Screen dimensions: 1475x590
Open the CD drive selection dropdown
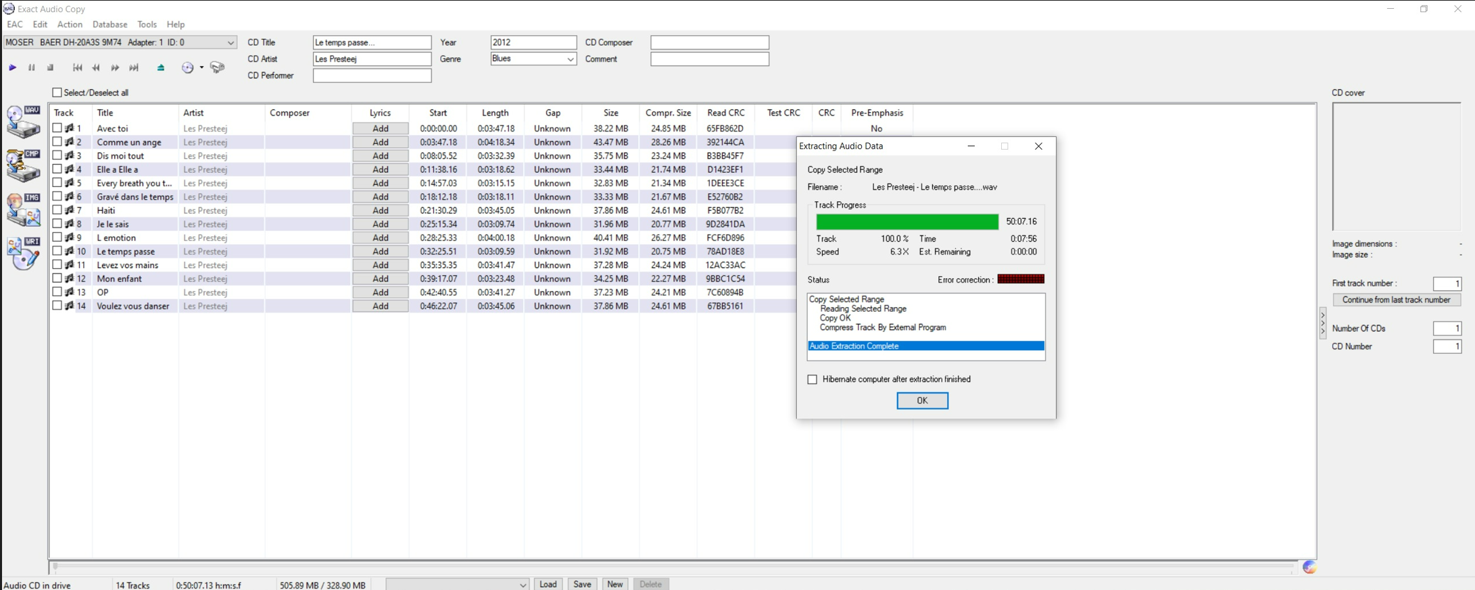(x=120, y=43)
